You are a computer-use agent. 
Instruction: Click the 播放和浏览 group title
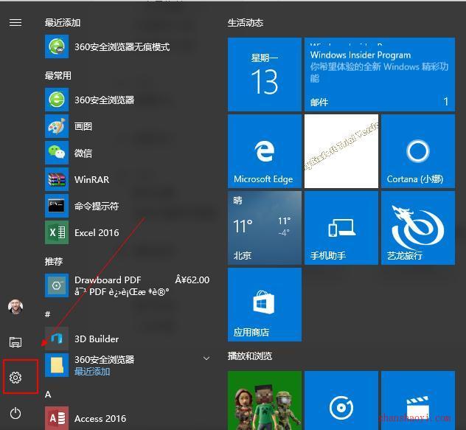pos(250,356)
